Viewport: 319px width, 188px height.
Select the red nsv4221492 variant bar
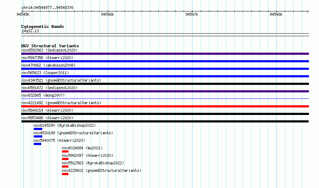pos(165,106)
